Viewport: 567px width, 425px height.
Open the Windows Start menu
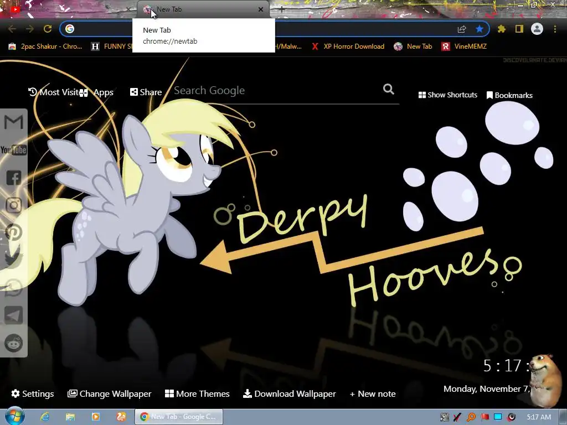click(14, 416)
